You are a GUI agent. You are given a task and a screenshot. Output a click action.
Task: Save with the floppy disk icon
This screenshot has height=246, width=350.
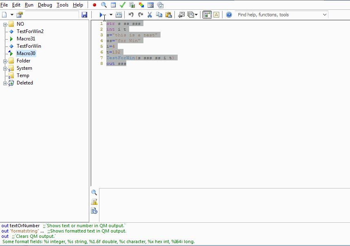point(84,15)
